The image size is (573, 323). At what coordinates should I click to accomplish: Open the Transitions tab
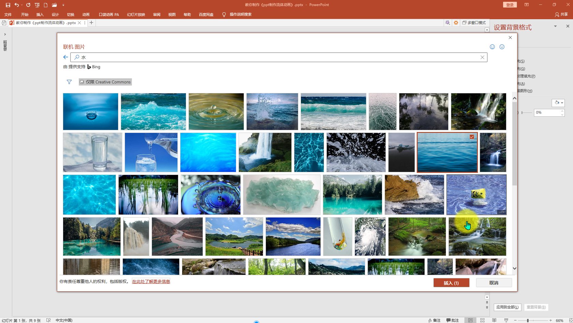71,15
